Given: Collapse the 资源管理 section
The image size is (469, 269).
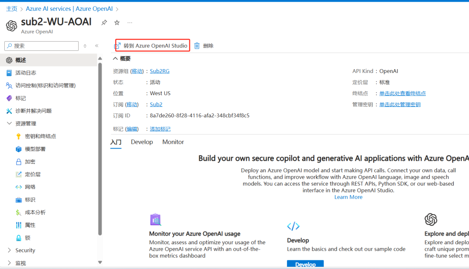Looking at the screenshot, I should [9, 123].
